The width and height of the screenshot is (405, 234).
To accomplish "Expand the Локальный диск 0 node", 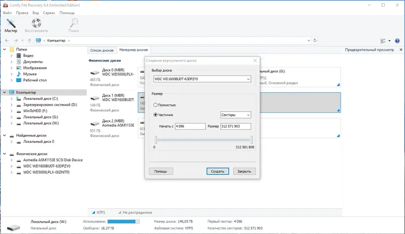I will [x=11, y=142].
